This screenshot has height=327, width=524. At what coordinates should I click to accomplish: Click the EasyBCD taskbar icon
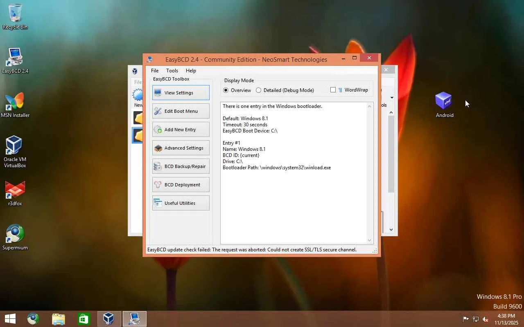[x=134, y=319]
